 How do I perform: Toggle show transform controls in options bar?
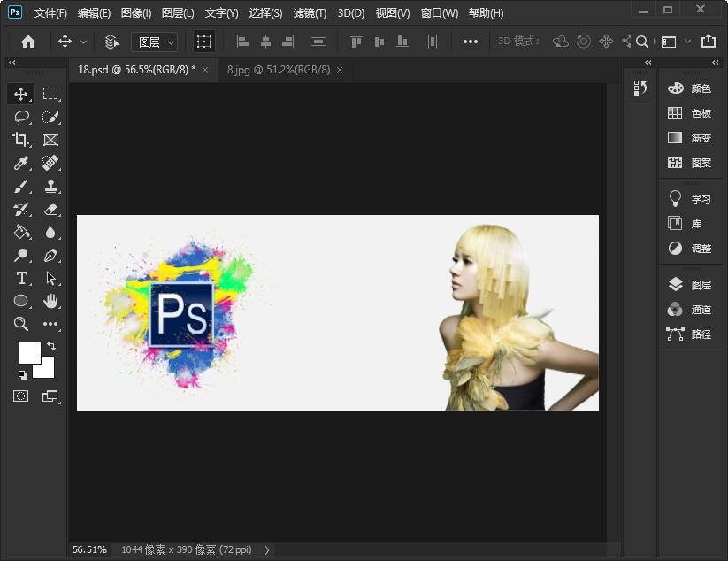204,42
